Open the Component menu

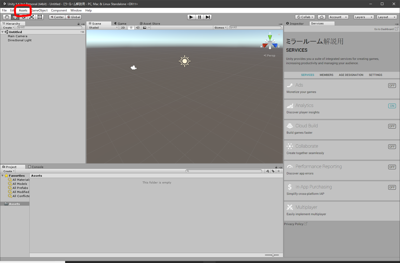click(x=59, y=10)
